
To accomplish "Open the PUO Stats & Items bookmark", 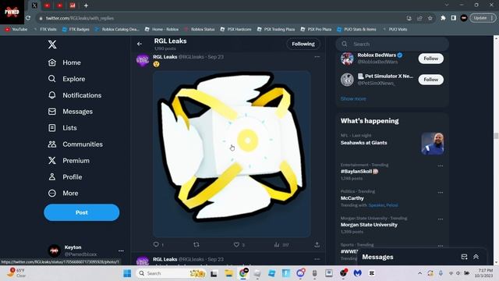I will point(357,30).
